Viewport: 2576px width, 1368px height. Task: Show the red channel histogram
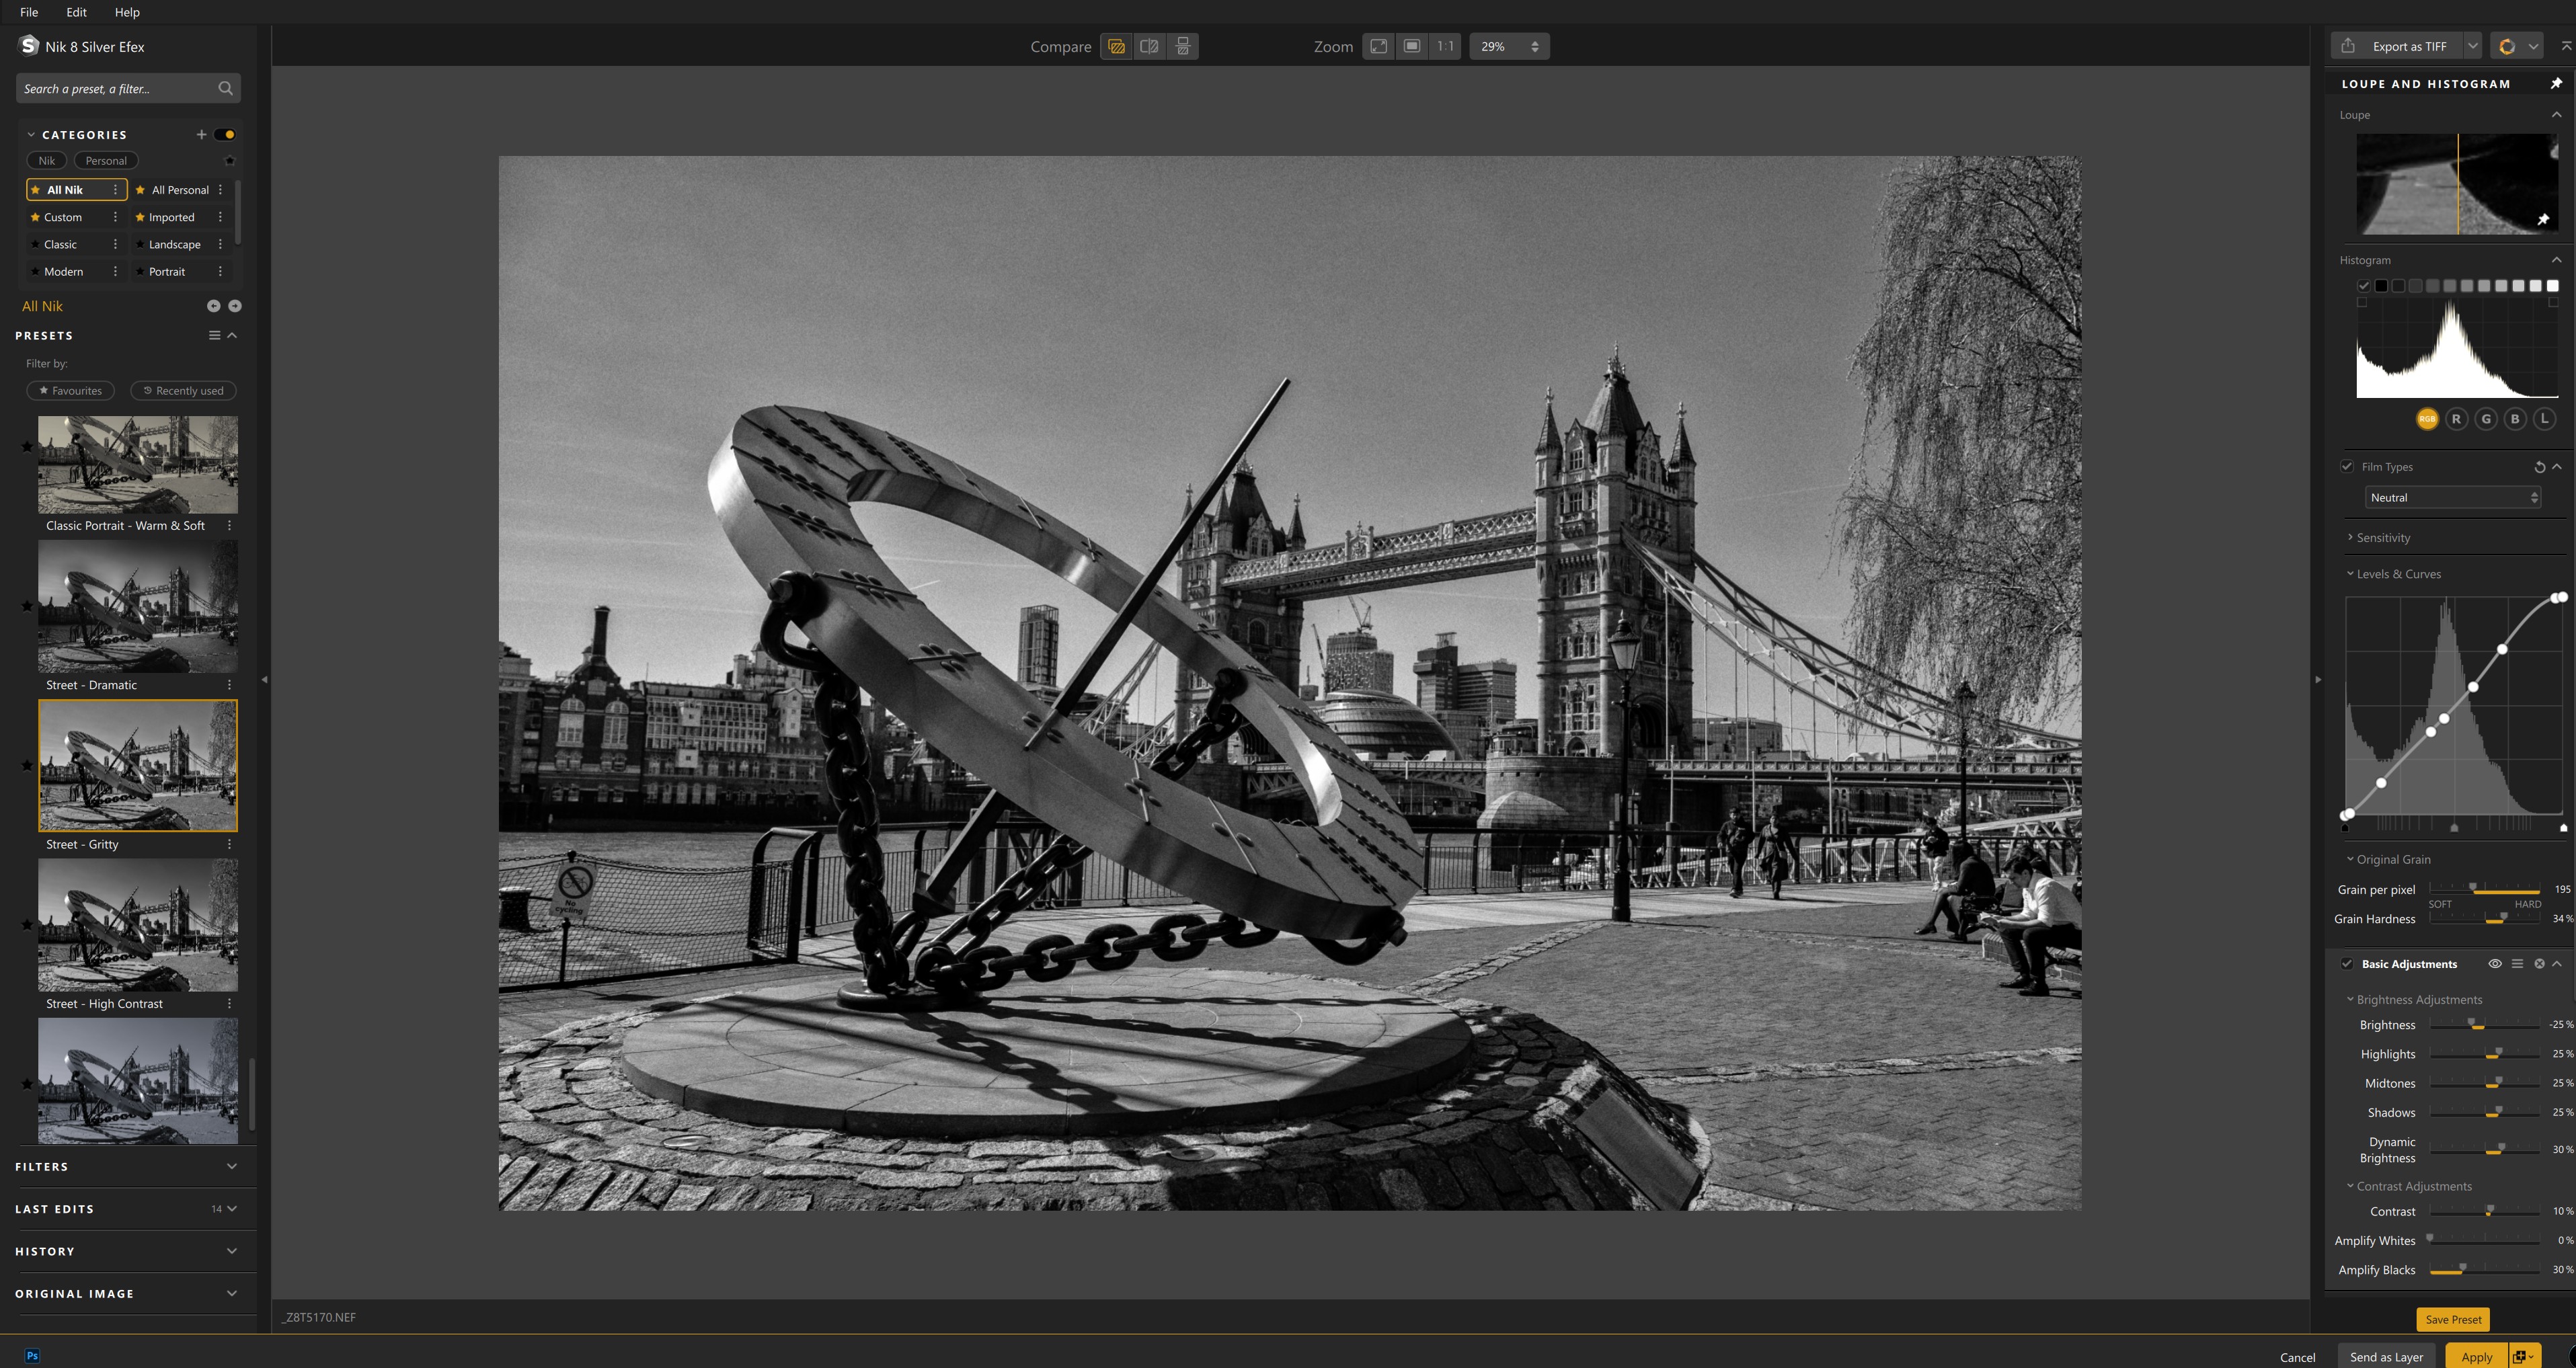point(2457,419)
